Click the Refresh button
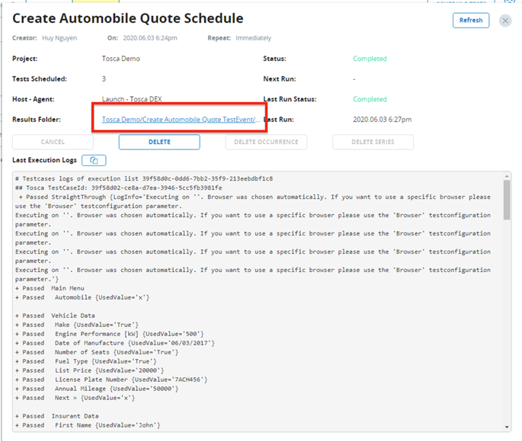 coord(470,21)
